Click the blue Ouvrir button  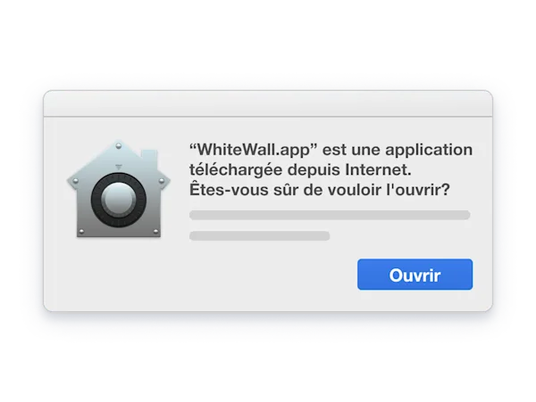415,275
